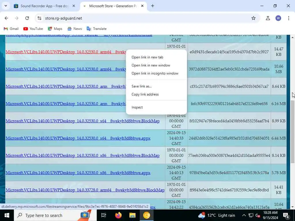Open VCLibs 14.0.32530.0 x64 BlockMap link
This screenshot has width=295, height=221.
point(83,121)
